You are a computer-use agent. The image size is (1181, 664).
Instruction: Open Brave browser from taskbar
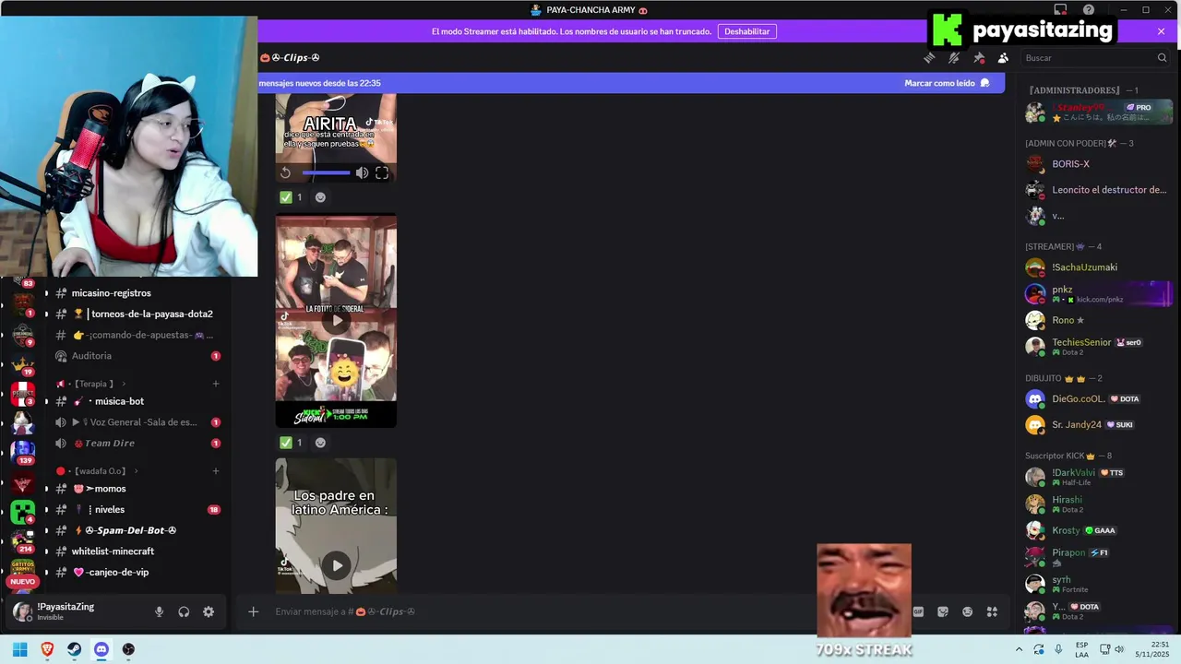[47, 649]
